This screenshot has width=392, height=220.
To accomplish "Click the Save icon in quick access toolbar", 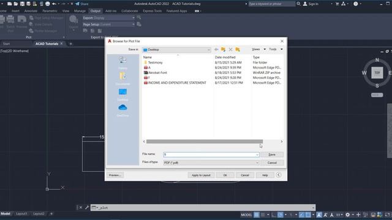I will click(x=22, y=4).
